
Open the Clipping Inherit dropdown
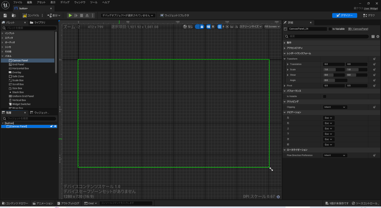coord(335,107)
